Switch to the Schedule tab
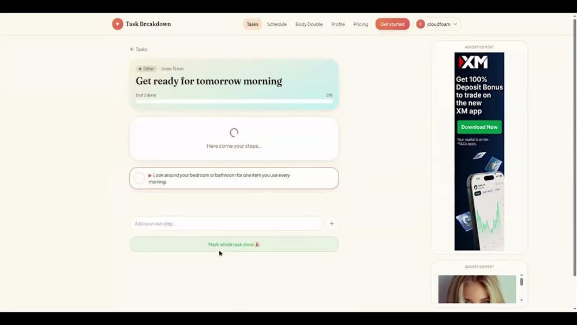This screenshot has width=577, height=325. point(277,24)
